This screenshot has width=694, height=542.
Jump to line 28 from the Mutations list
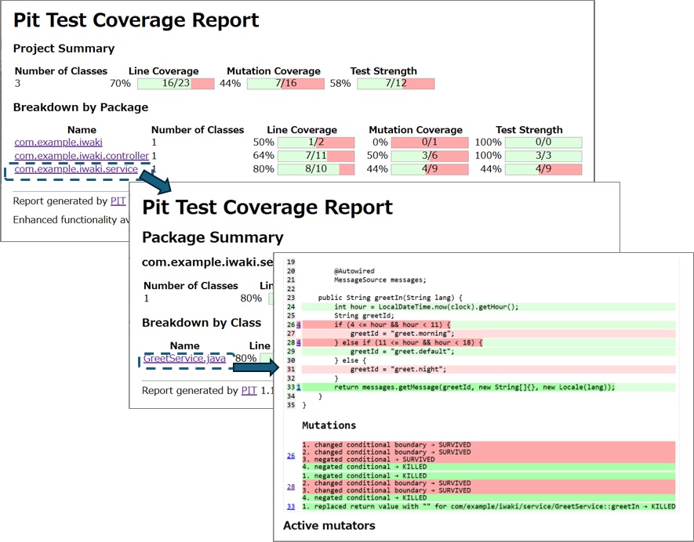[290, 486]
